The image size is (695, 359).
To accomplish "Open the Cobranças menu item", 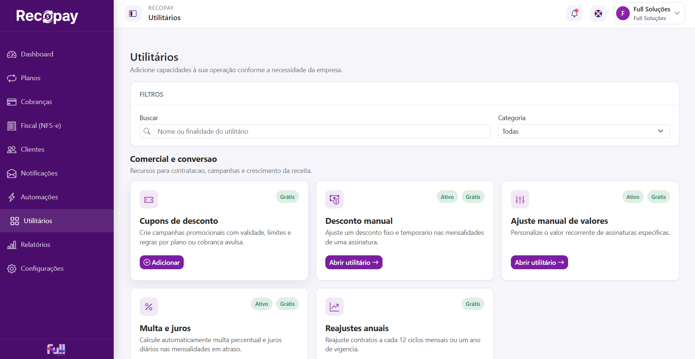I will click(x=57, y=102).
